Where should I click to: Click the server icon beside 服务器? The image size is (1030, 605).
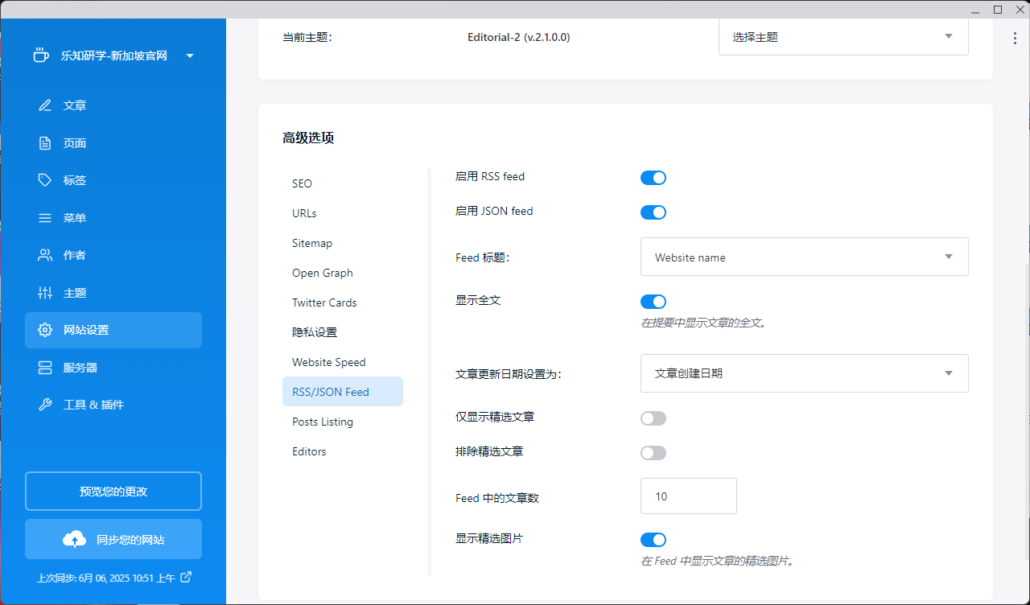coord(45,368)
